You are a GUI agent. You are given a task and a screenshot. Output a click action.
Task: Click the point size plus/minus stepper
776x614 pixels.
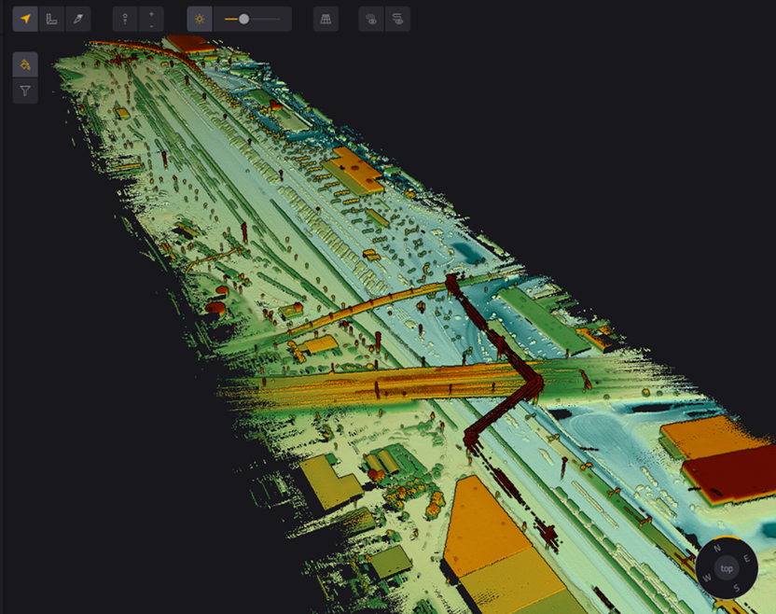click(151, 19)
